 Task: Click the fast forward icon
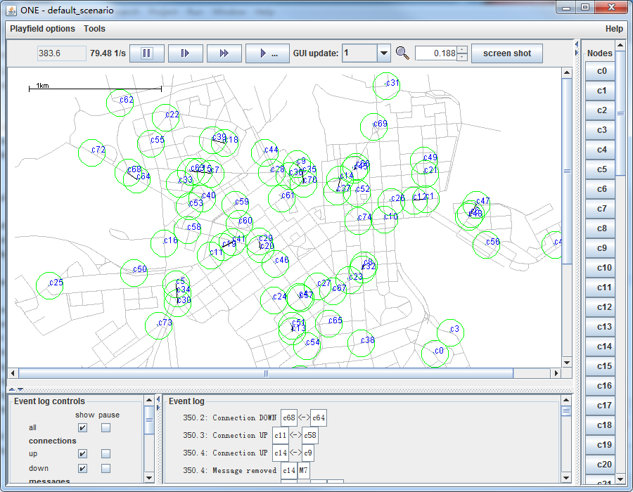pyautogui.click(x=224, y=53)
